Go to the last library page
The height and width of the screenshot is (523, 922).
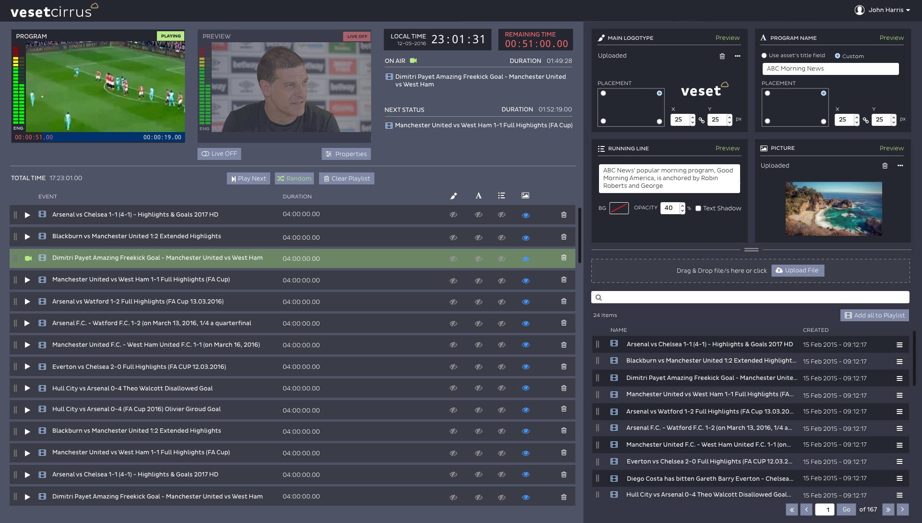[x=888, y=510]
